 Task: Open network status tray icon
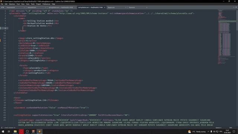click(x=217, y=131)
